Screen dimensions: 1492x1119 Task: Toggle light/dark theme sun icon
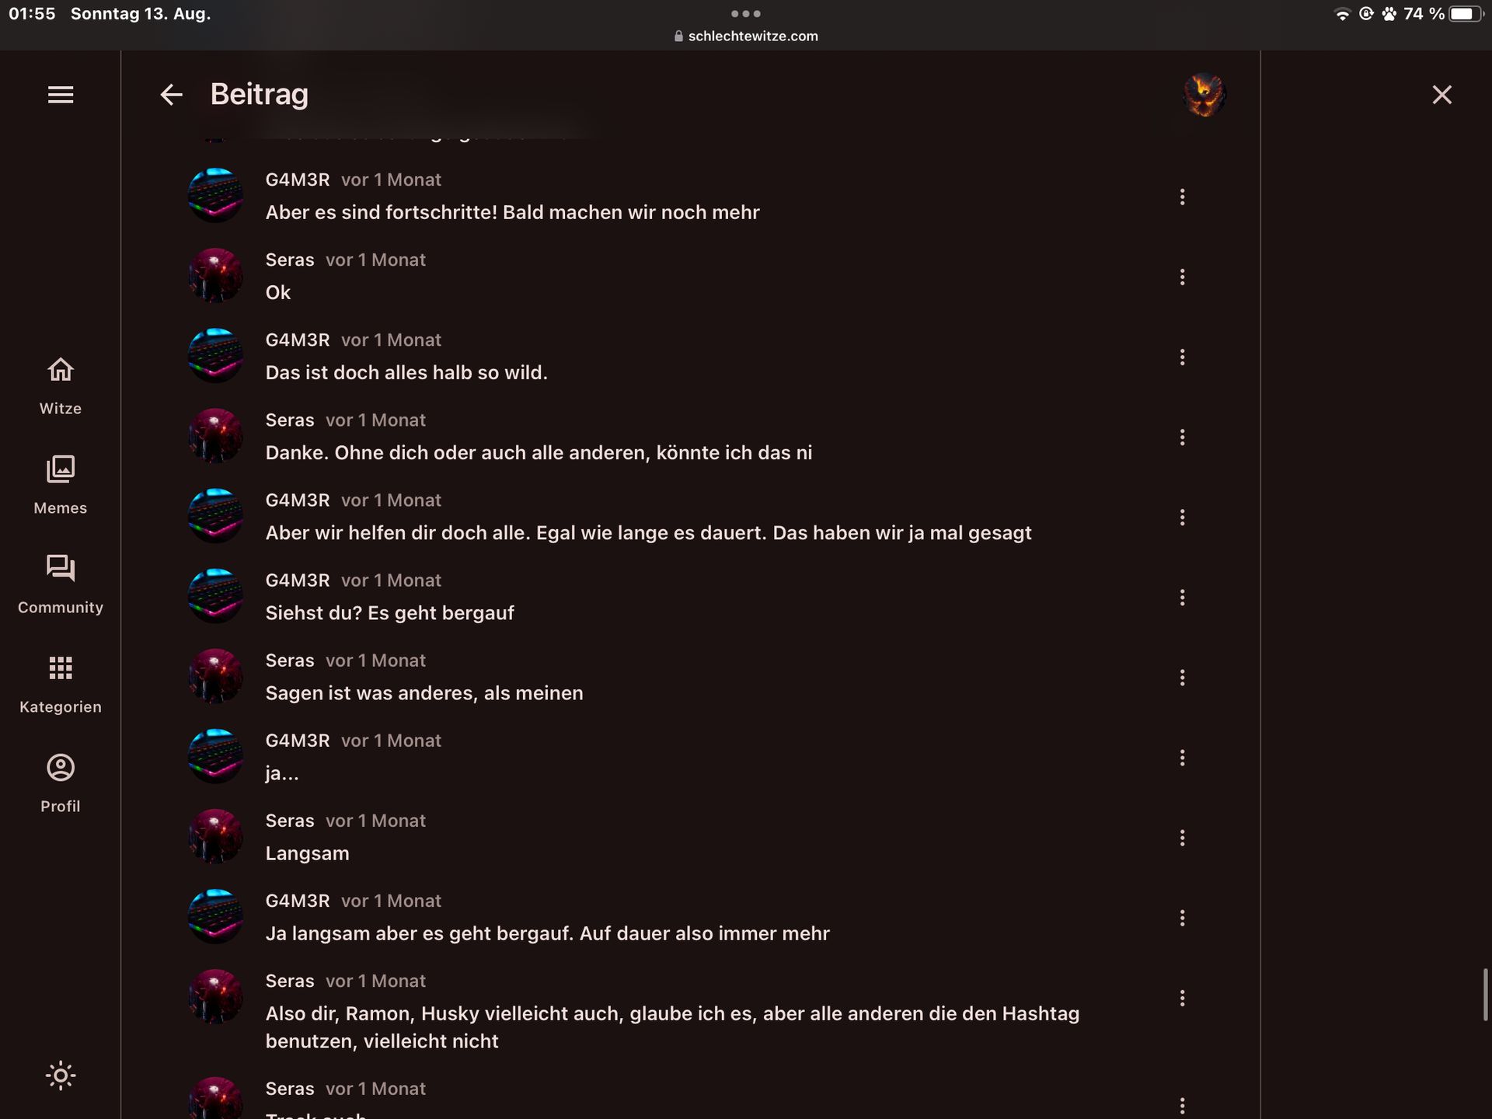[x=61, y=1075]
